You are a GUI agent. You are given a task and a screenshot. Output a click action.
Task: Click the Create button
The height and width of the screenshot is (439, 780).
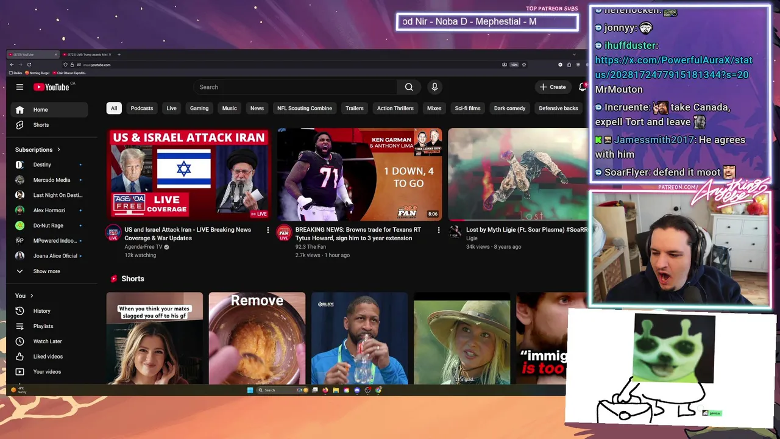pos(553,87)
